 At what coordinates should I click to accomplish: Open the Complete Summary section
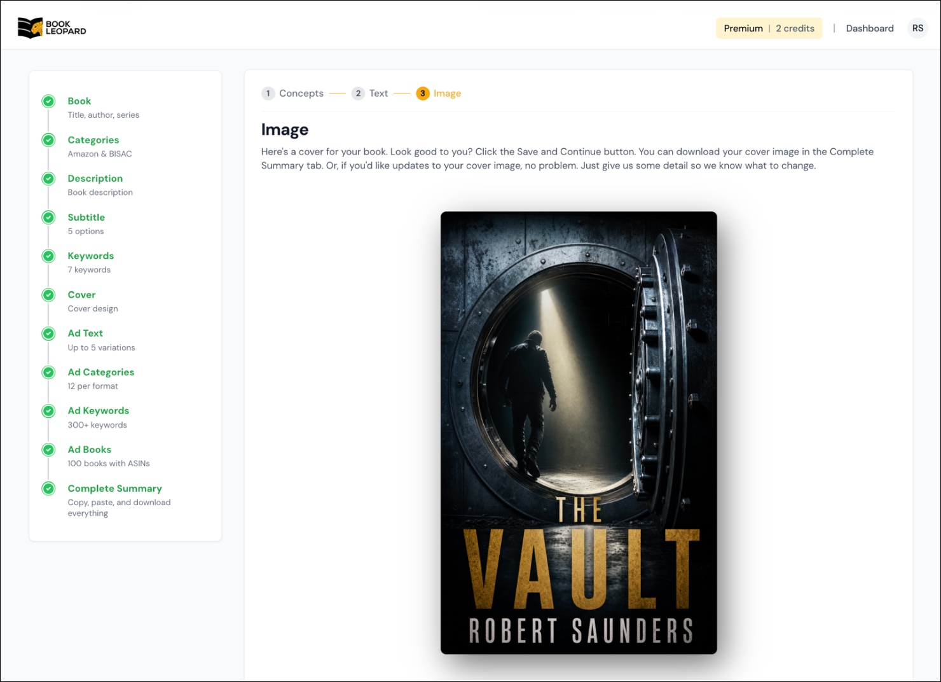(x=115, y=489)
